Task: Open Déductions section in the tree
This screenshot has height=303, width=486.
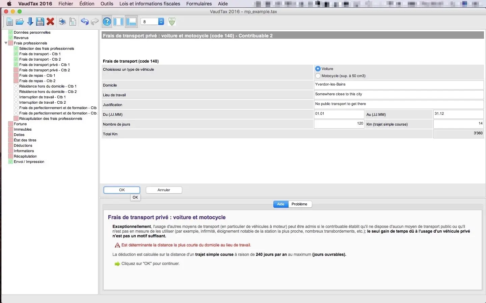Action: click(23, 145)
